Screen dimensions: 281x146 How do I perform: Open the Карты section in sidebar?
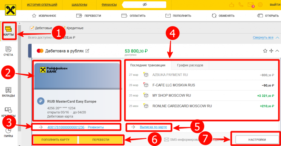click(9, 31)
